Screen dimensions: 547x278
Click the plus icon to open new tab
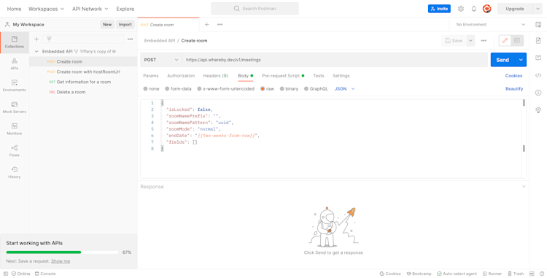pos(207,24)
